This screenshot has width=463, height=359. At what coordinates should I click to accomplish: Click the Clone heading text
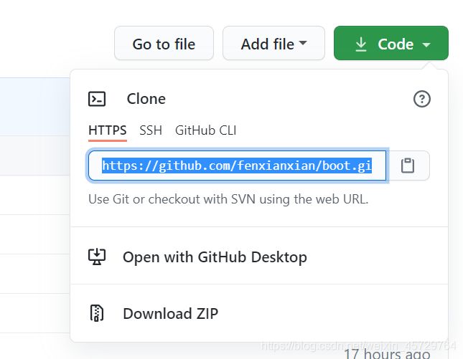click(146, 99)
